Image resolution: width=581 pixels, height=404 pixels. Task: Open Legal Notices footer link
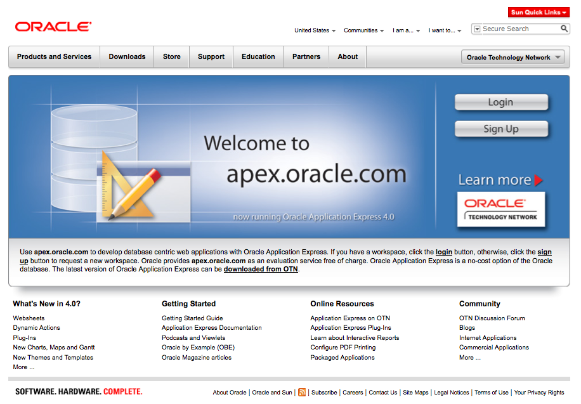pyautogui.click(x=452, y=392)
